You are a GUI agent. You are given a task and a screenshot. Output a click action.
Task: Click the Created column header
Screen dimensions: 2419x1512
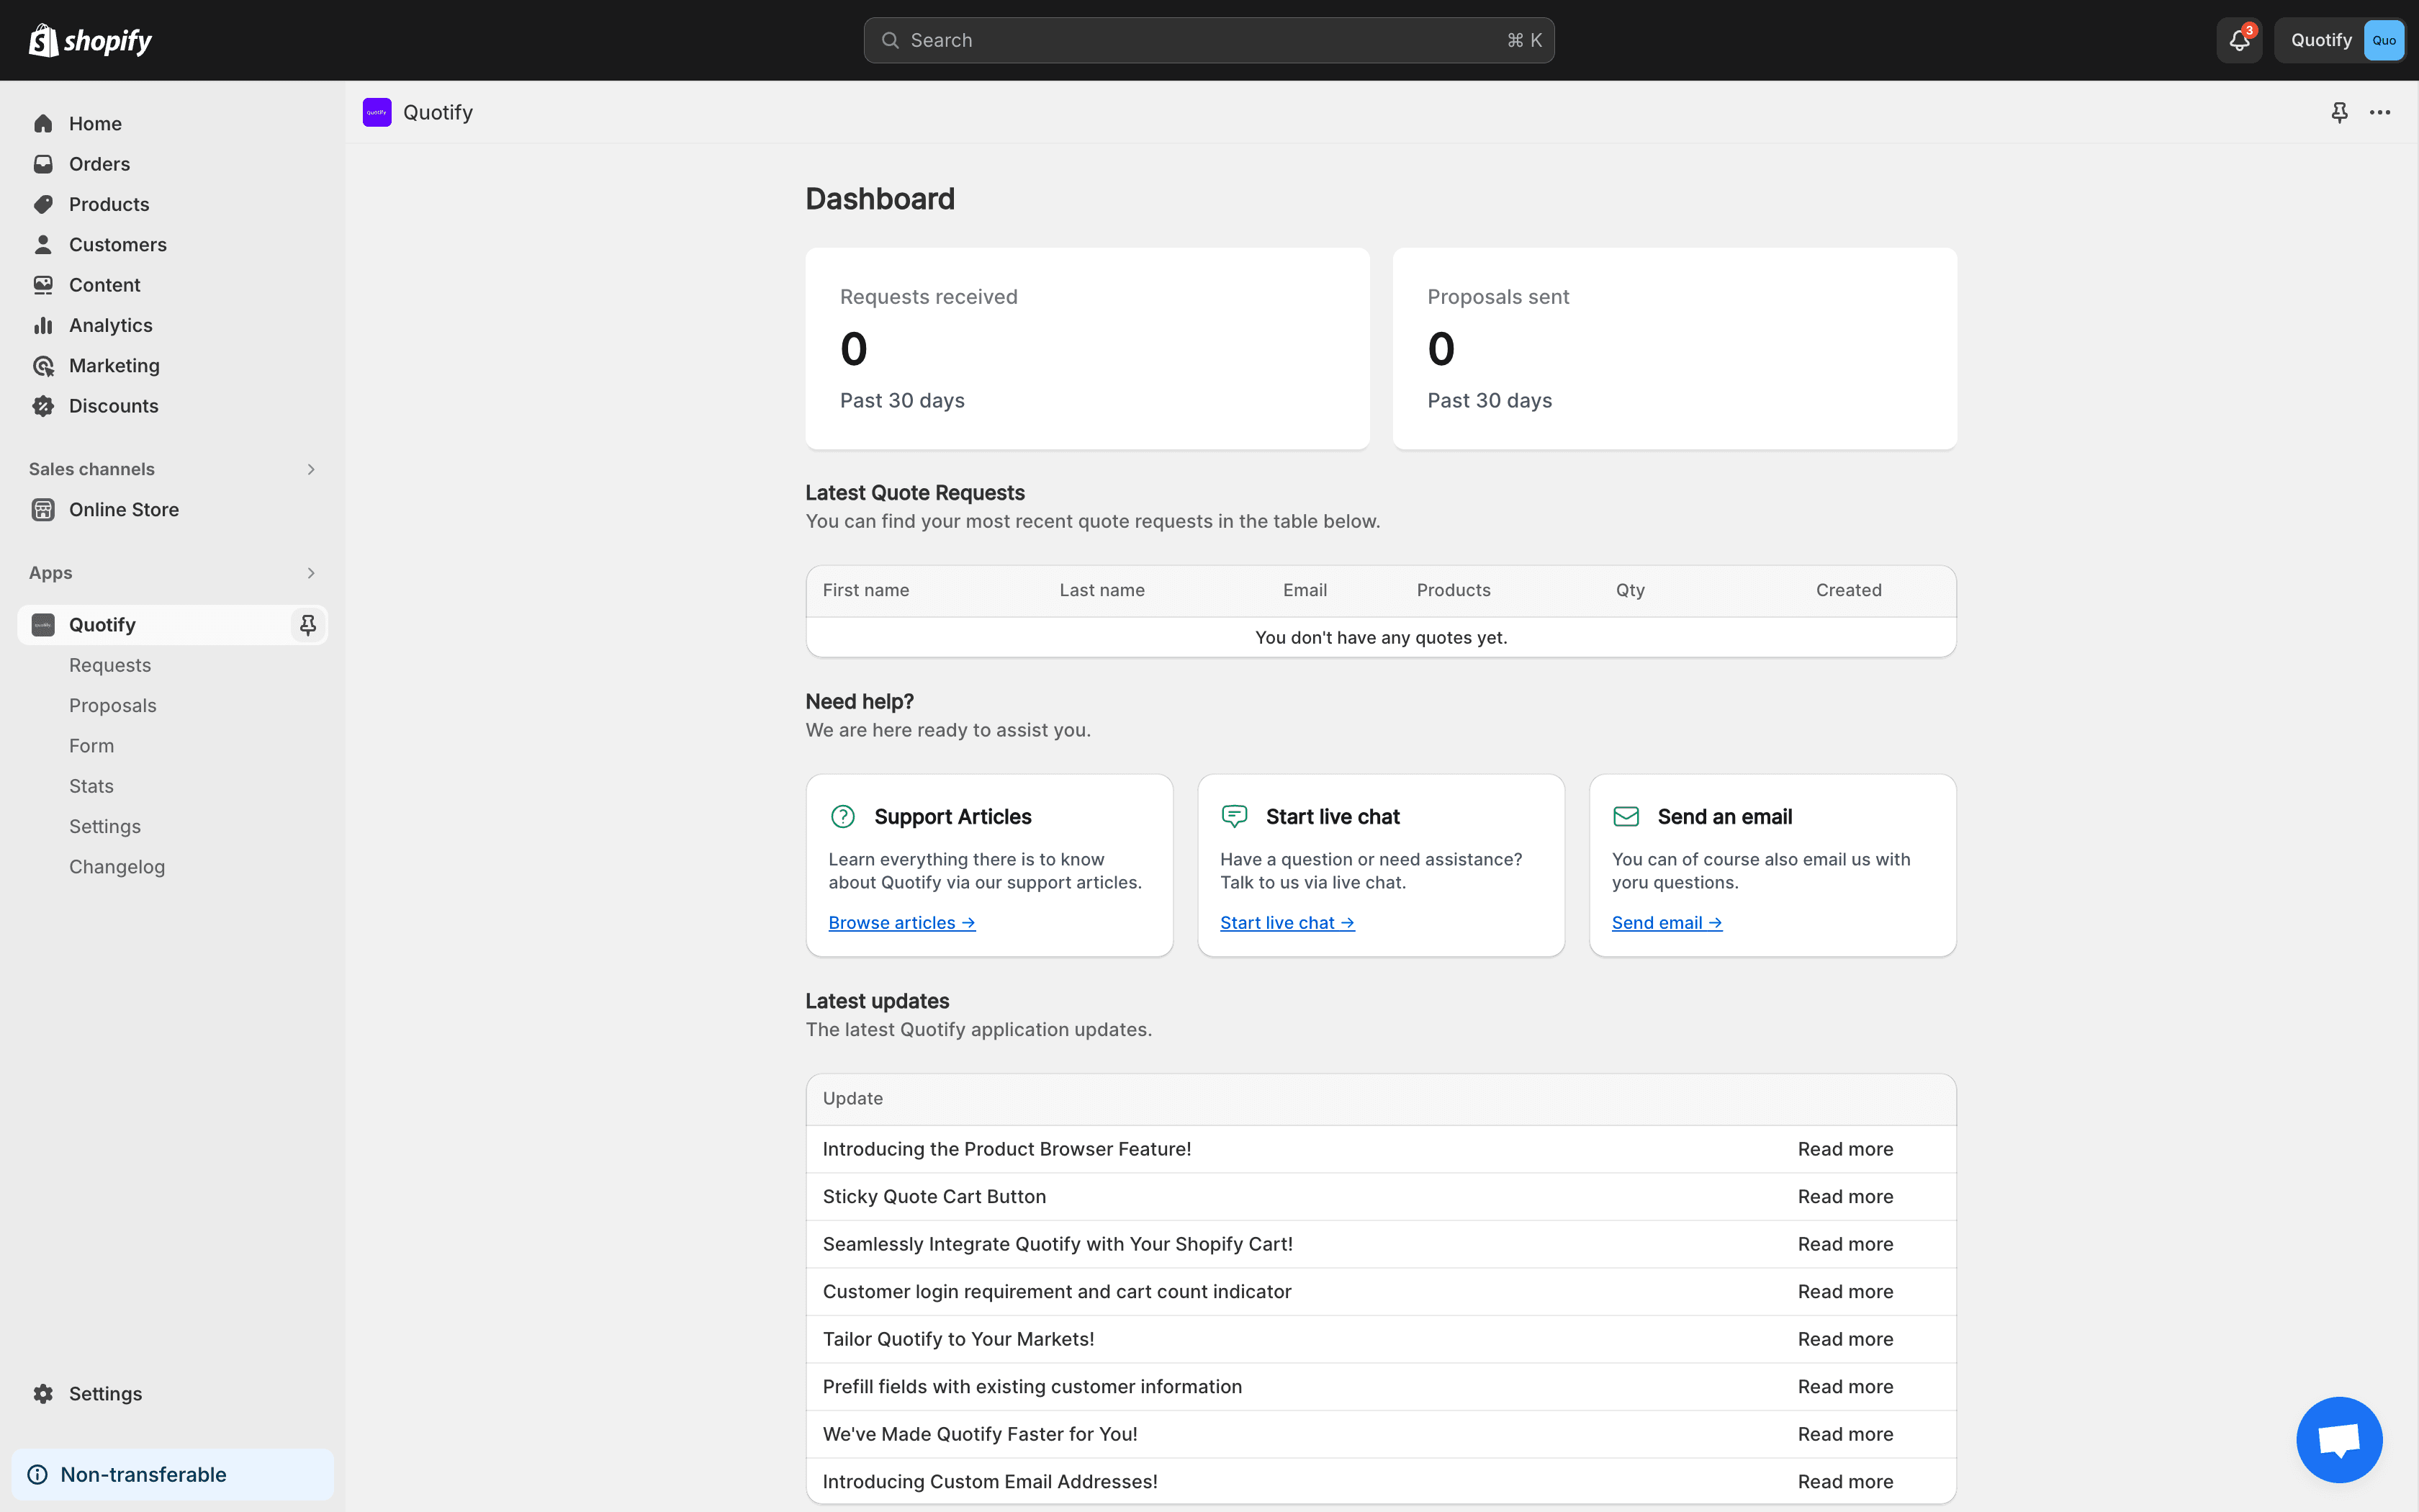[1848, 590]
